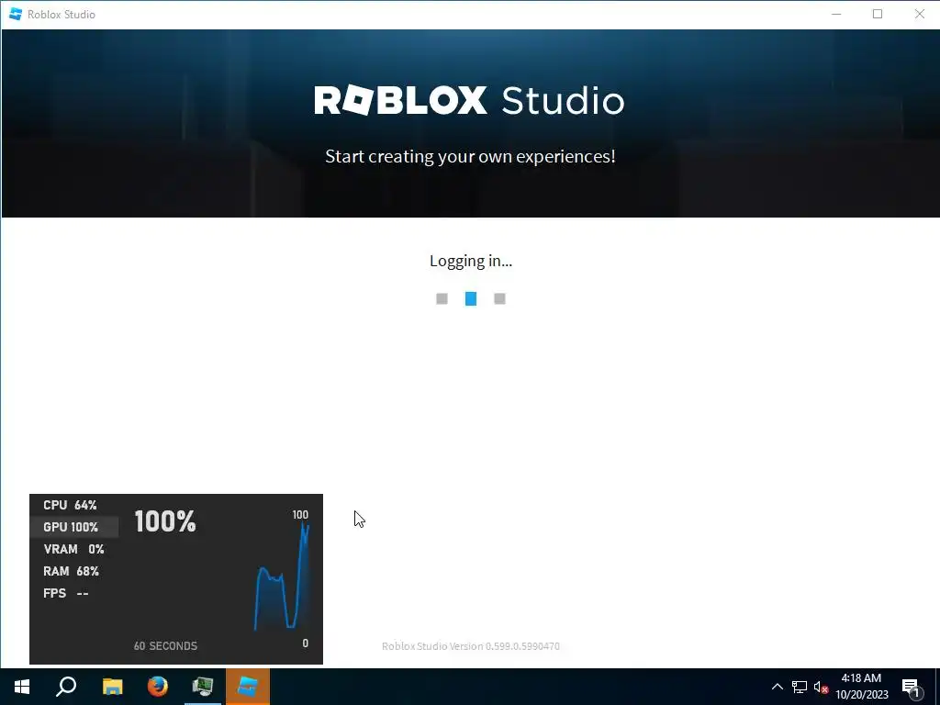Select the RAM 68% metric row
Image resolution: width=940 pixels, height=705 pixels.
pos(73,571)
